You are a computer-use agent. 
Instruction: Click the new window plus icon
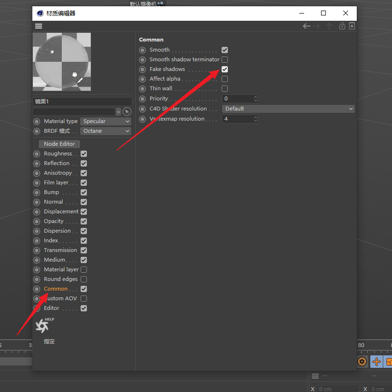click(x=352, y=26)
